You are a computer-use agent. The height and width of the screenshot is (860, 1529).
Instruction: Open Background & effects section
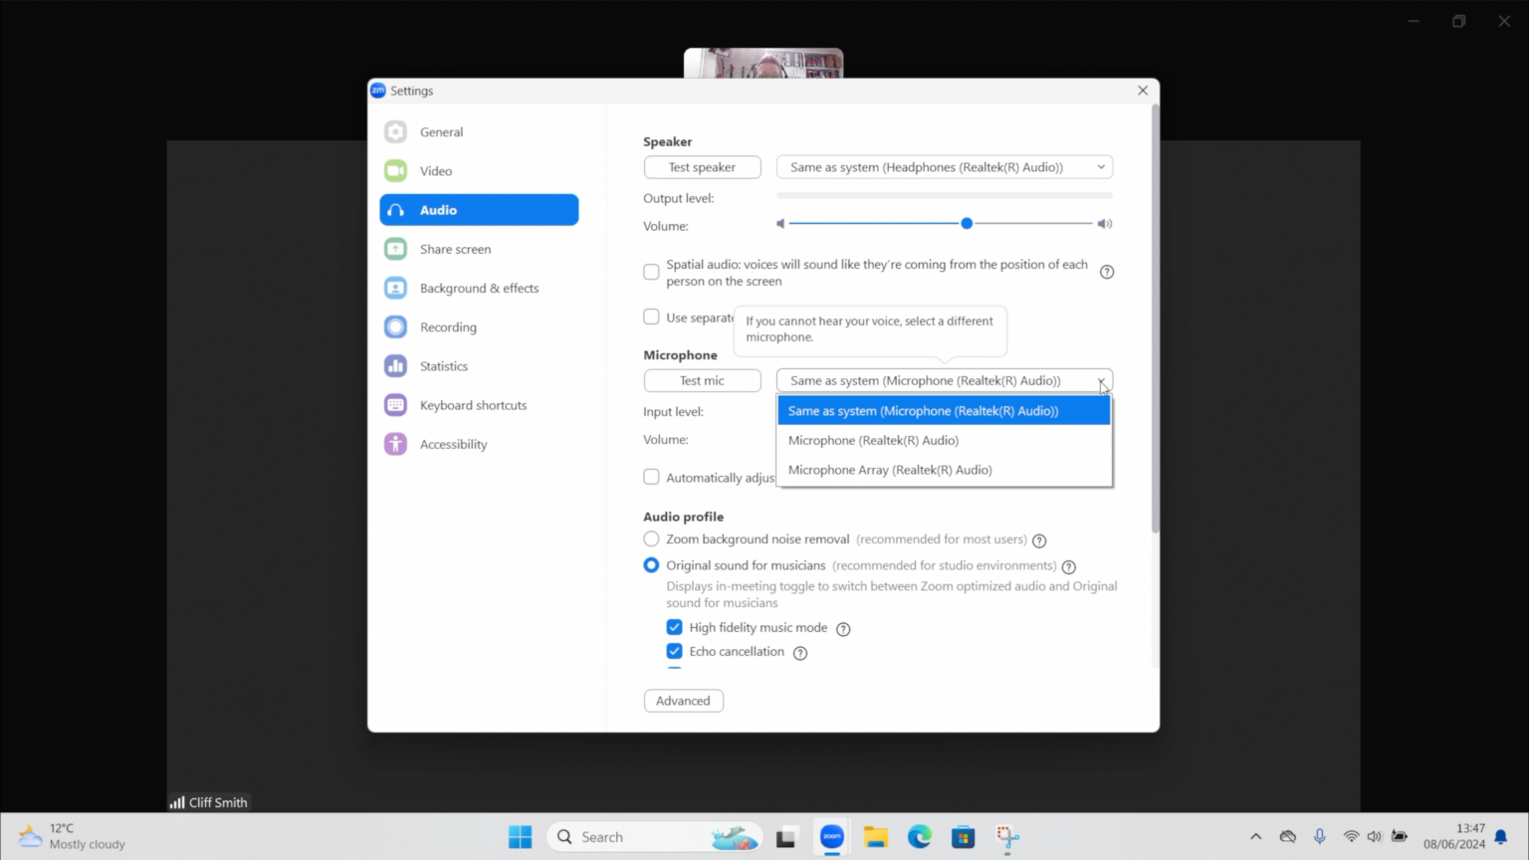coord(479,289)
